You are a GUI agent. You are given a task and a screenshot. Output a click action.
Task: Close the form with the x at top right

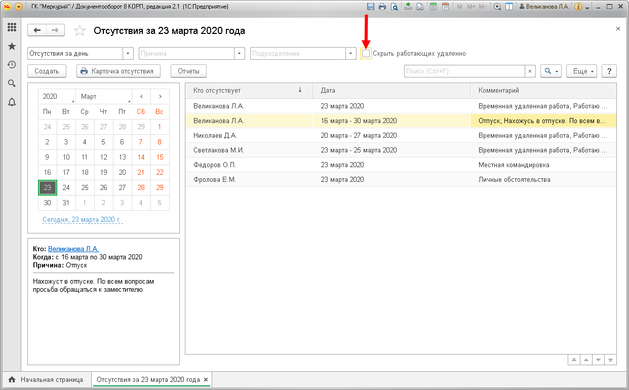tap(618, 29)
